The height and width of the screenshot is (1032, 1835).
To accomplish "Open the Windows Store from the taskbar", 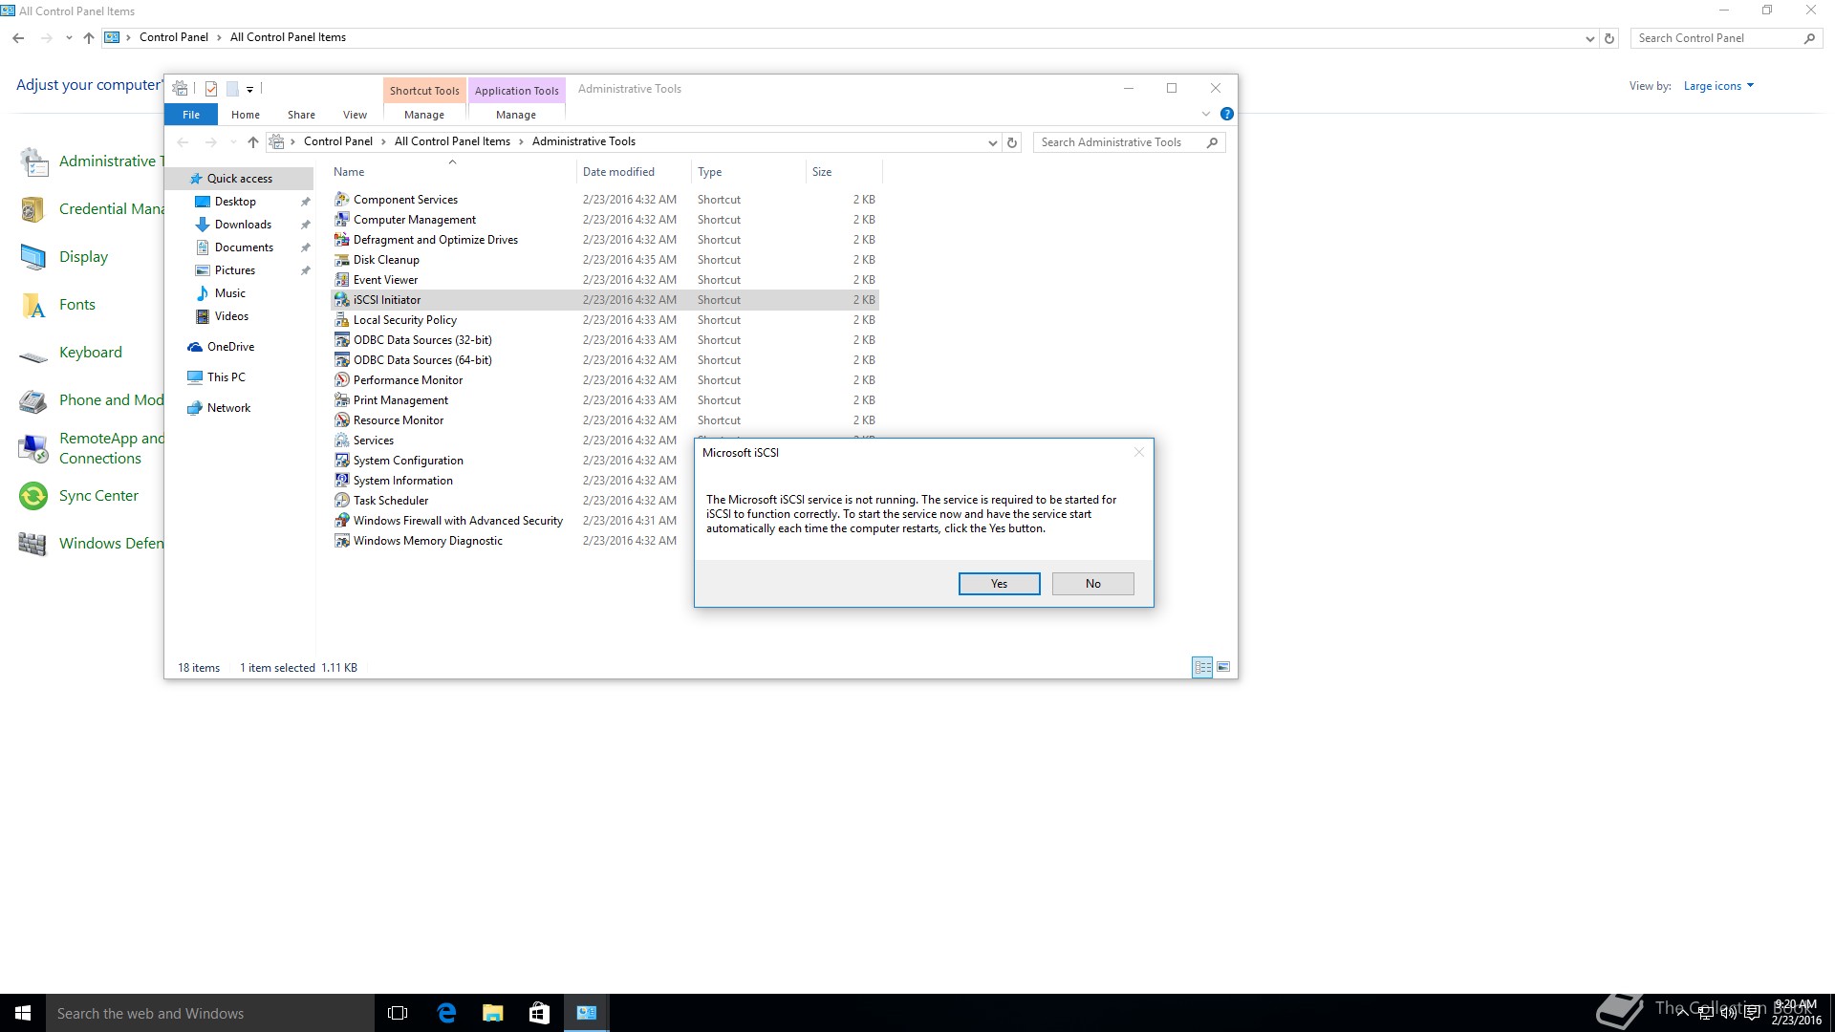I will pos(539,1013).
